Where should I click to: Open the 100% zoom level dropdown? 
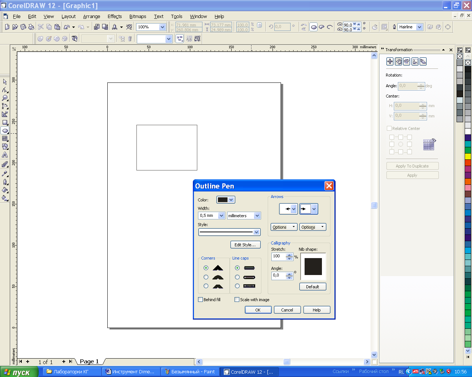[x=162, y=27]
